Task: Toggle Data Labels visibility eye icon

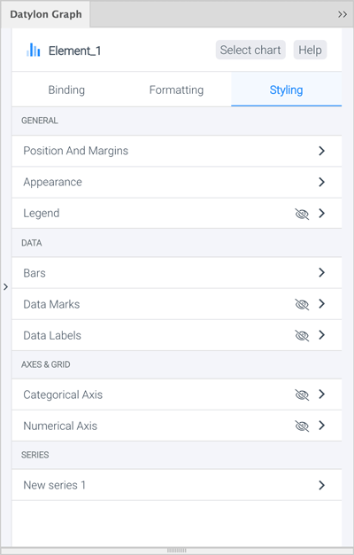Action: click(x=302, y=335)
